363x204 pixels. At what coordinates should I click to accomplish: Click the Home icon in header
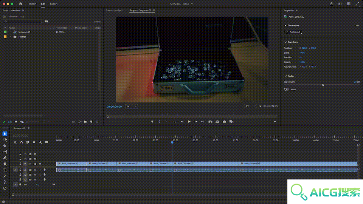pyautogui.click(x=21, y=4)
